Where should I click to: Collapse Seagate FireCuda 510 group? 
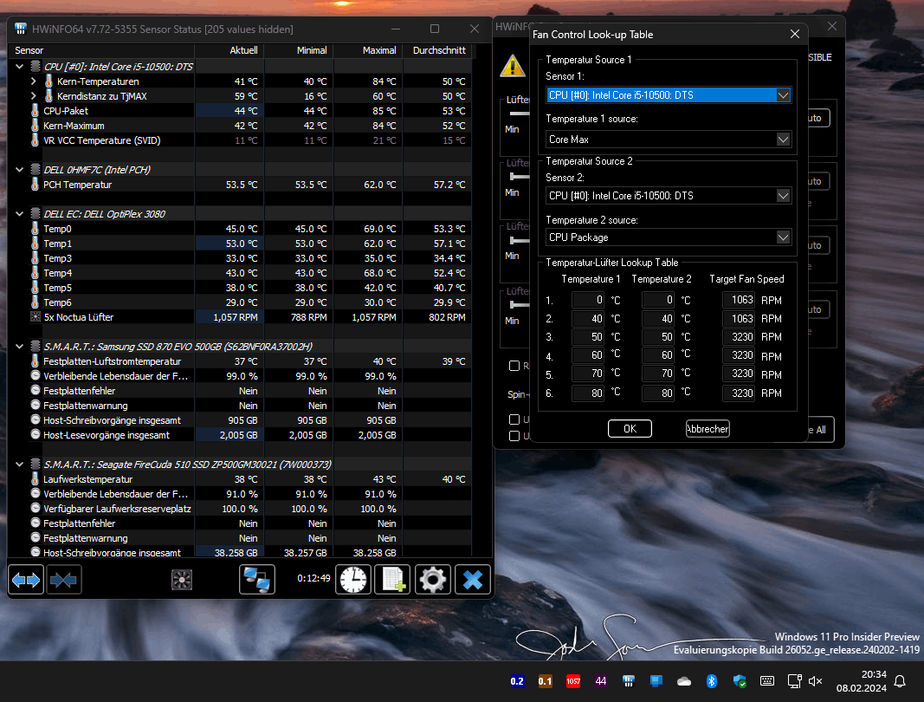(x=19, y=465)
